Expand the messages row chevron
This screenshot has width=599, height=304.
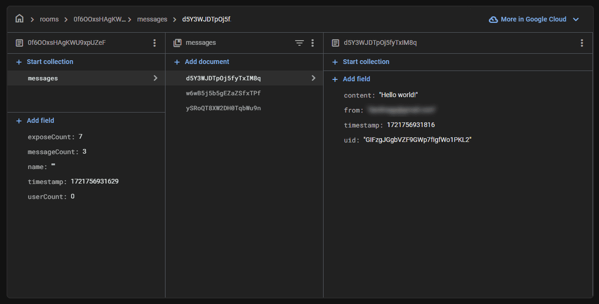pos(156,78)
